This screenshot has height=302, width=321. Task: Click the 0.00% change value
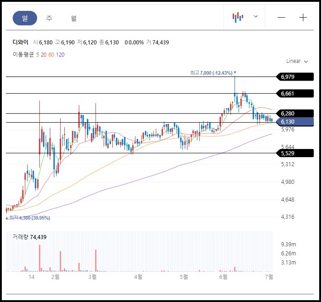[x=136, y=43]
